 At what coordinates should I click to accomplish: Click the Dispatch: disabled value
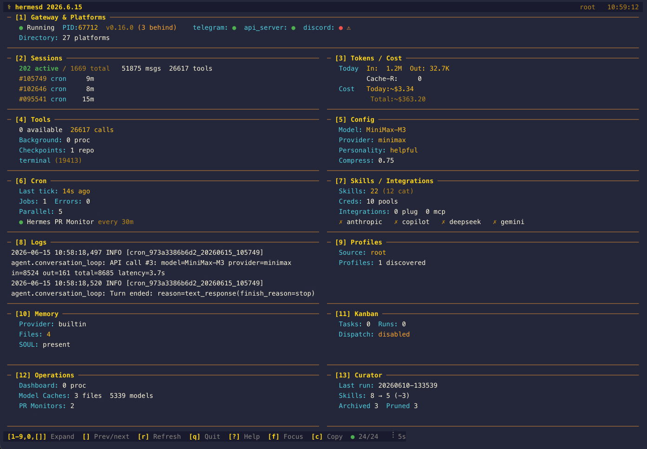(374, 334)
